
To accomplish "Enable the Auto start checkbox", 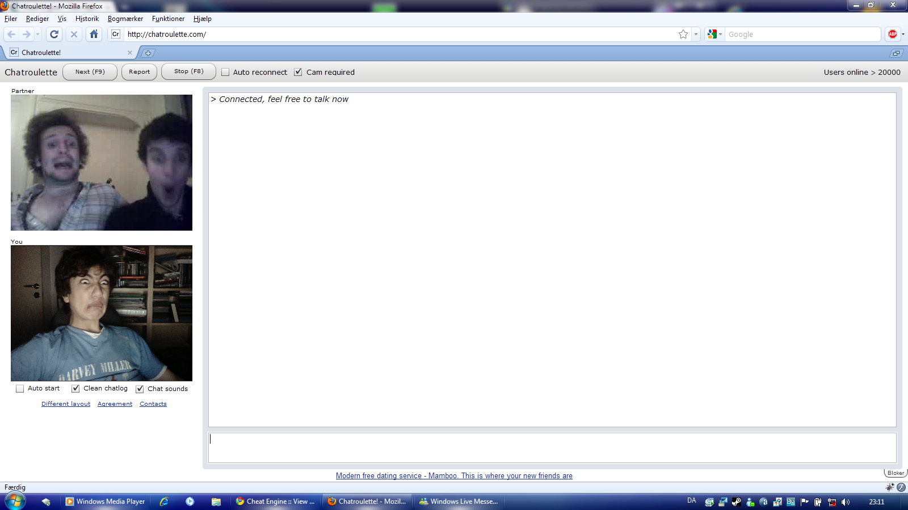I will point(20,389).
